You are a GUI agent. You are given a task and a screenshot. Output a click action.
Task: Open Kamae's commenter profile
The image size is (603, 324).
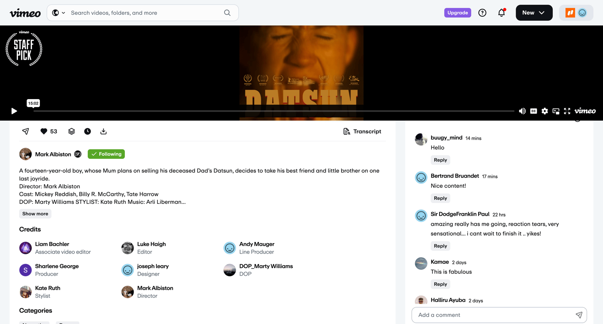pos(440,262)
